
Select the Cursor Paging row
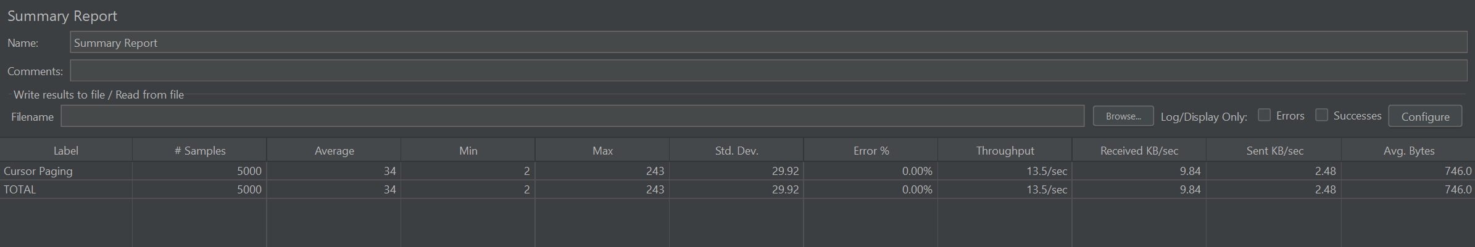(737, 171)
